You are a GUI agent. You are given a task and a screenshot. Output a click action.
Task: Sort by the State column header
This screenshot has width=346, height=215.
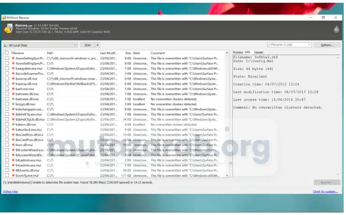136,53
